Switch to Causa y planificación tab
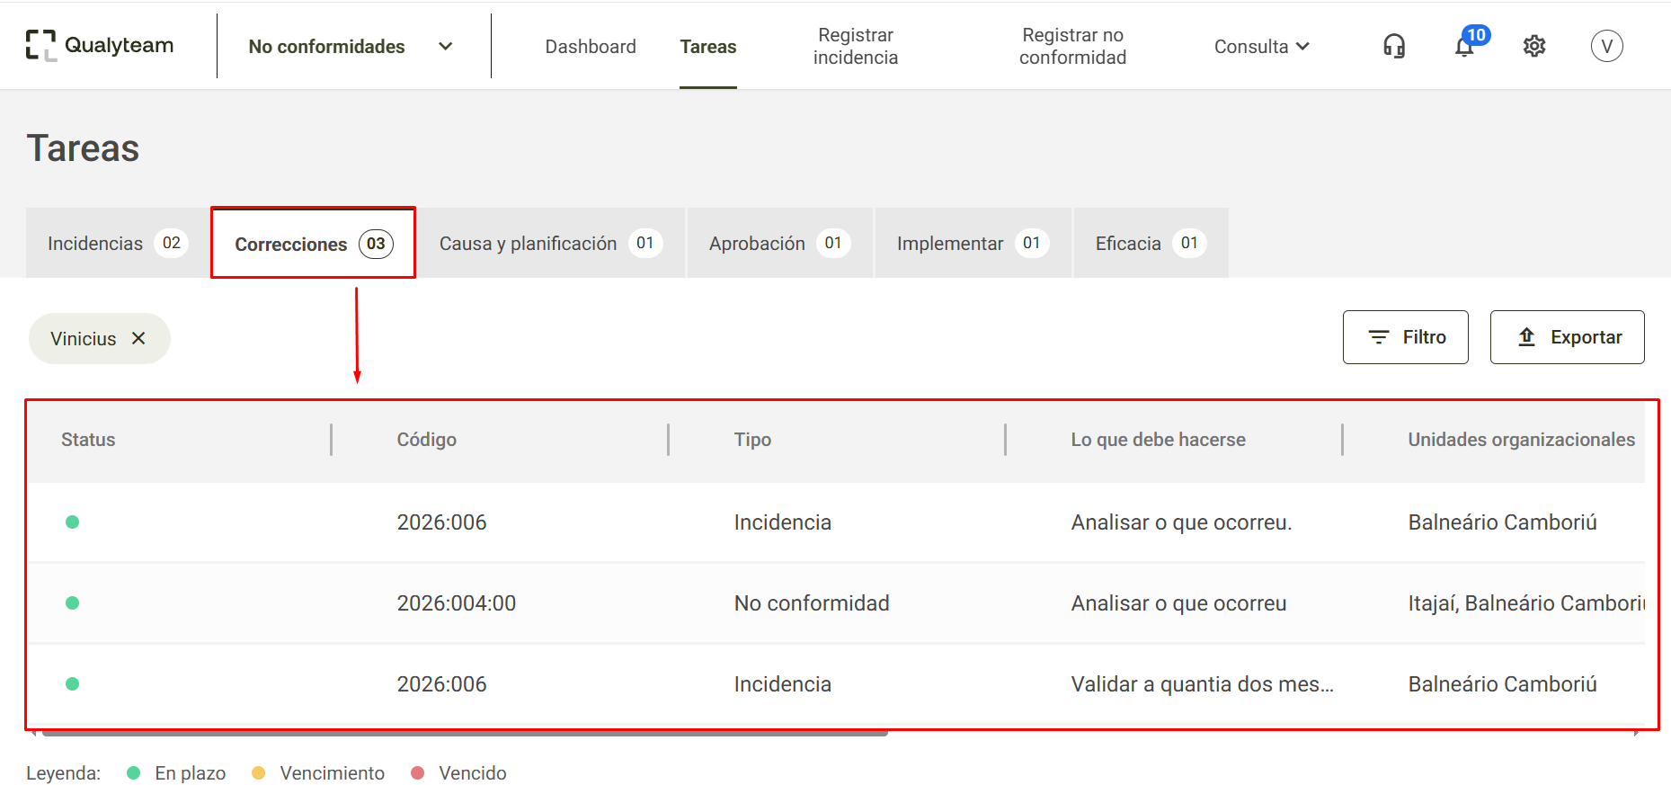1671x785 pixels. (551, 243)
